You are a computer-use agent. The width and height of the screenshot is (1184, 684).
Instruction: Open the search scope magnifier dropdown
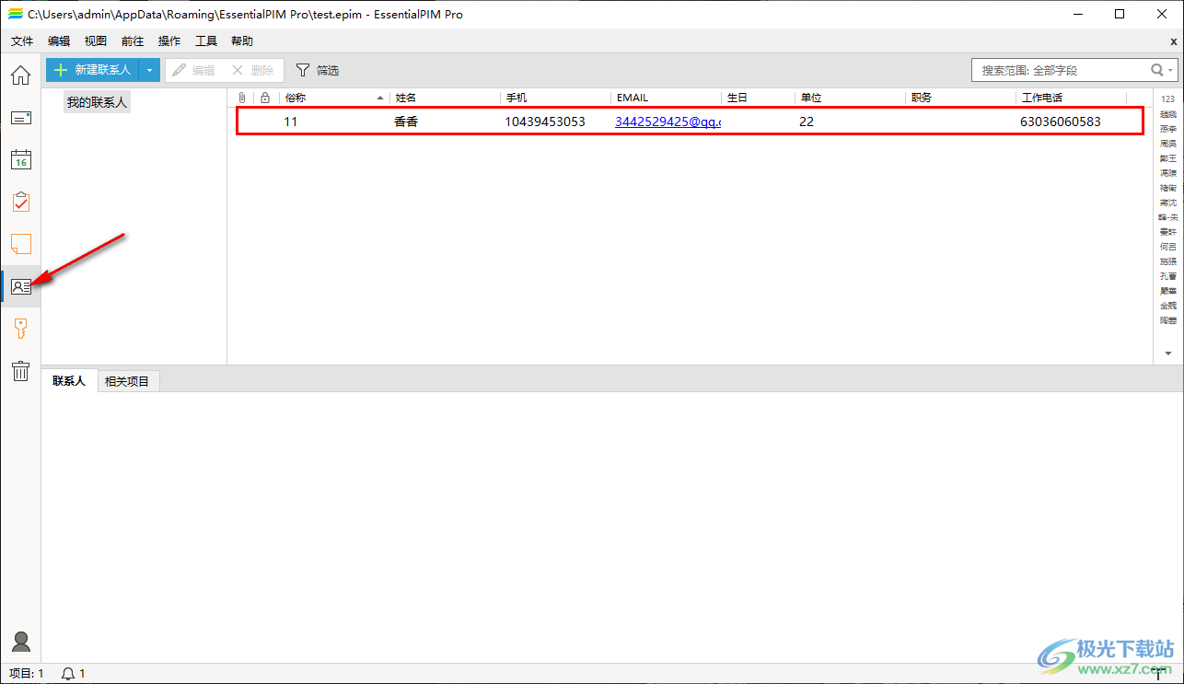pyautogui.click(x=1162, y=70)
